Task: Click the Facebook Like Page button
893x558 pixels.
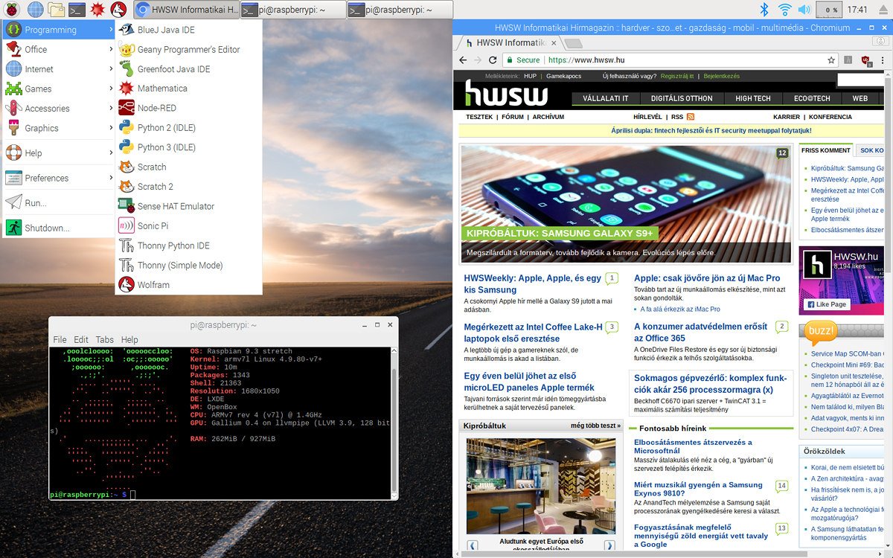Action: coord(827,304)
